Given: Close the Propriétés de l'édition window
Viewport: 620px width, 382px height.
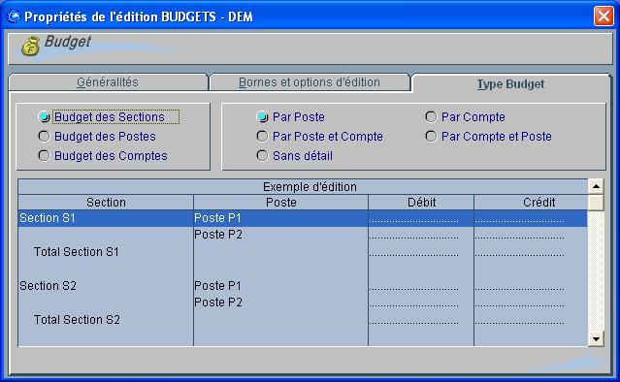Looking at the screenshot, I should click(604, 16).
